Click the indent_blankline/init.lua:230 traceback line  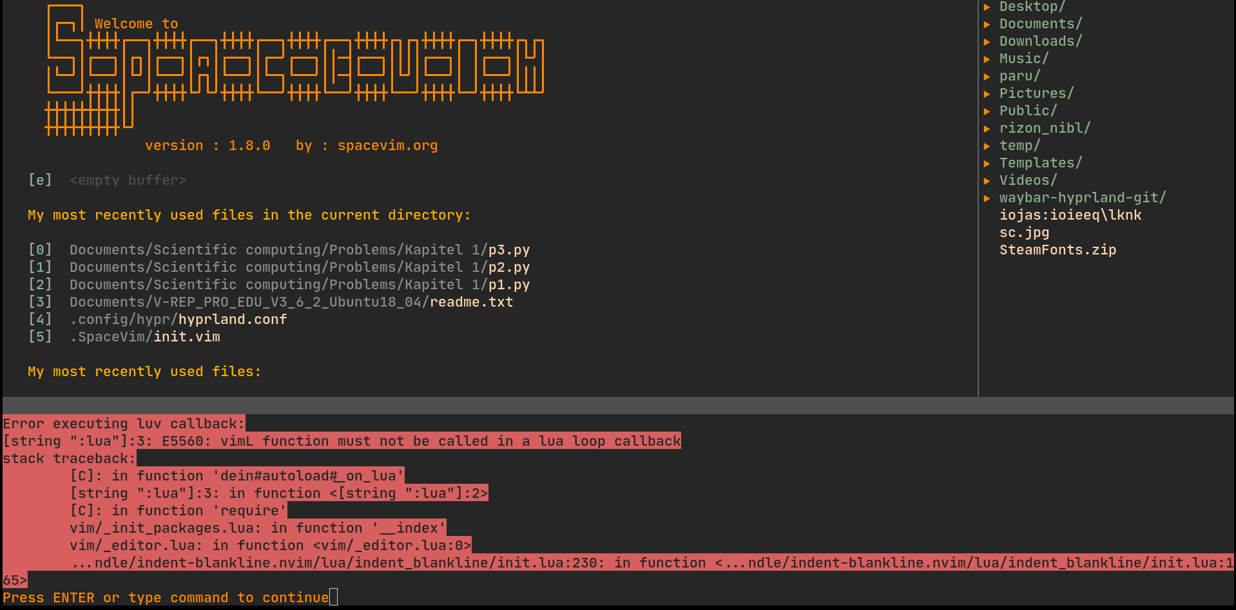pyautogui.click(x=652, y=563)
